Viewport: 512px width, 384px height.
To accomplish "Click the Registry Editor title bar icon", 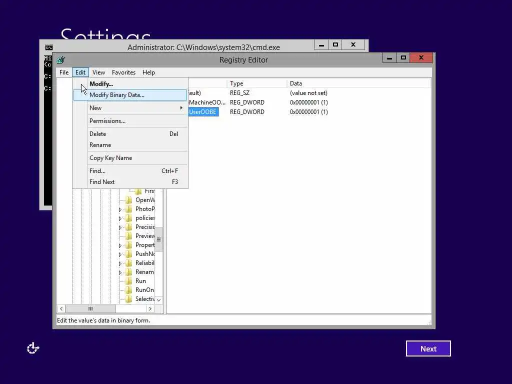I will [60, 60].
